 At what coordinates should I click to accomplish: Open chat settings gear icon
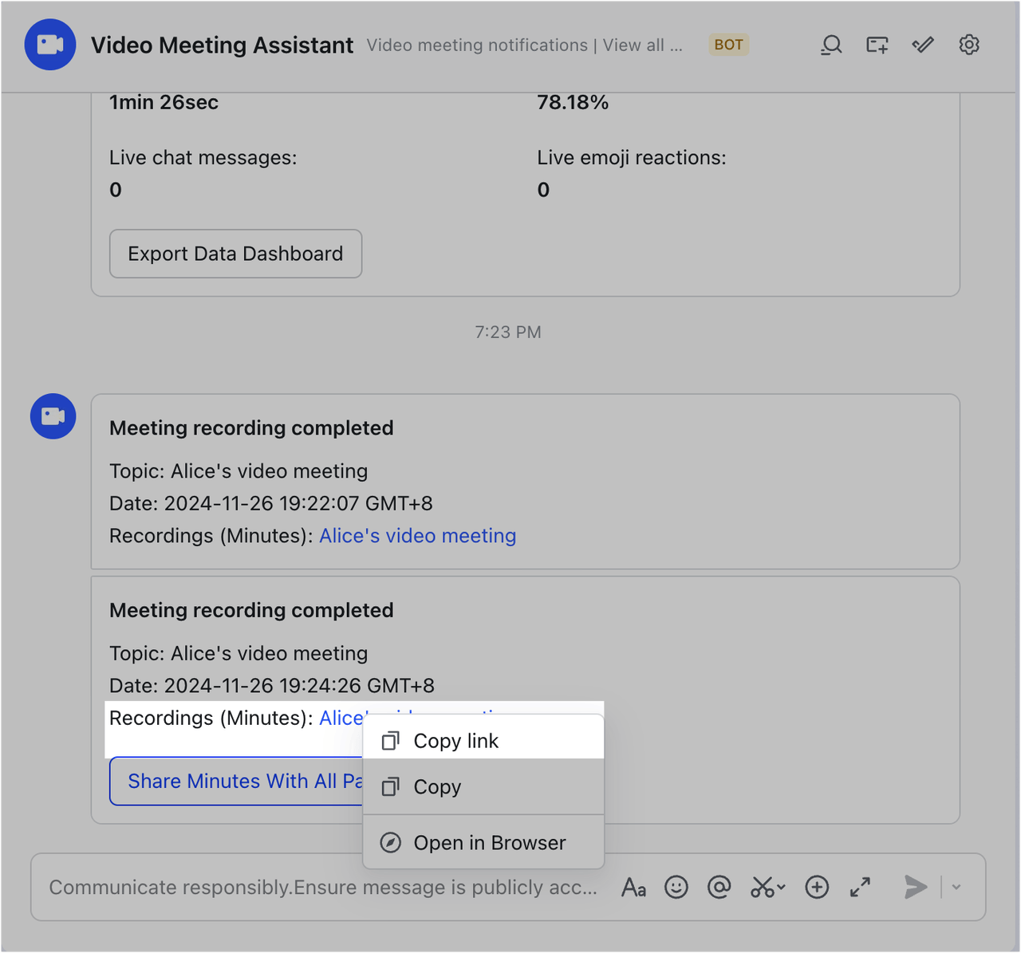tap(969, 45)
